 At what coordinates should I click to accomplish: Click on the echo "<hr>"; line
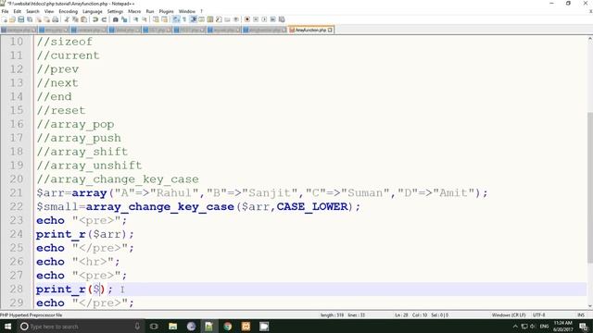pyautogui.click(x=78, y=262)
